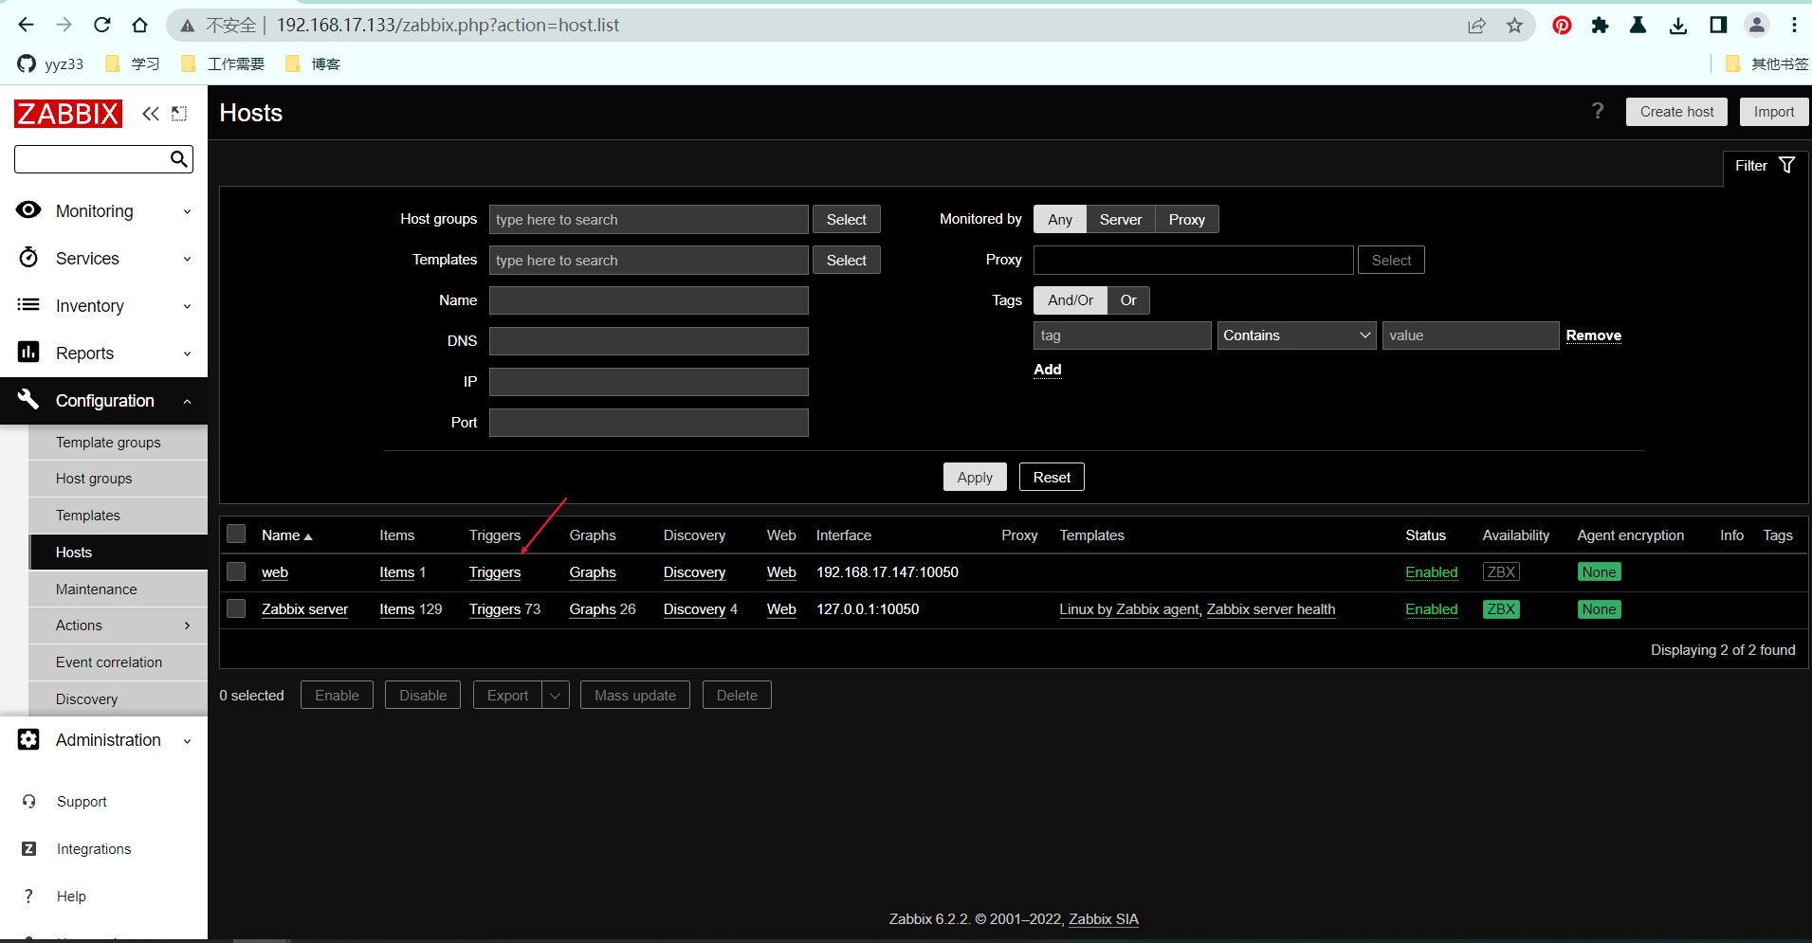
Task: Click the Help question mark icon in sidebar
Action: pyautogui.click(x=28, y=897)
